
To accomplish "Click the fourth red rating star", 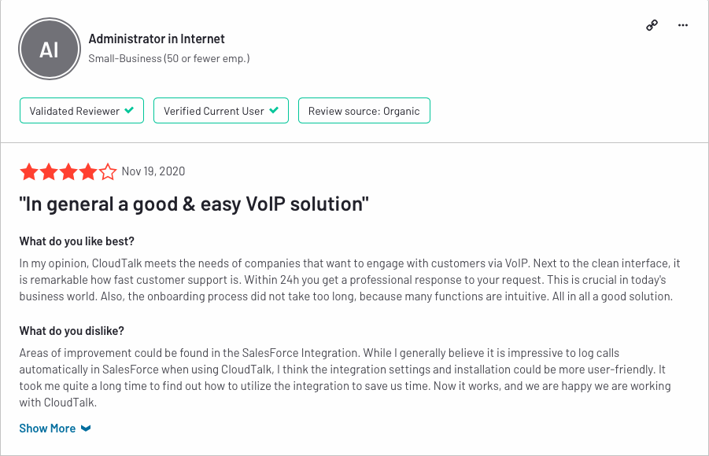I will (x=87, y=171).
